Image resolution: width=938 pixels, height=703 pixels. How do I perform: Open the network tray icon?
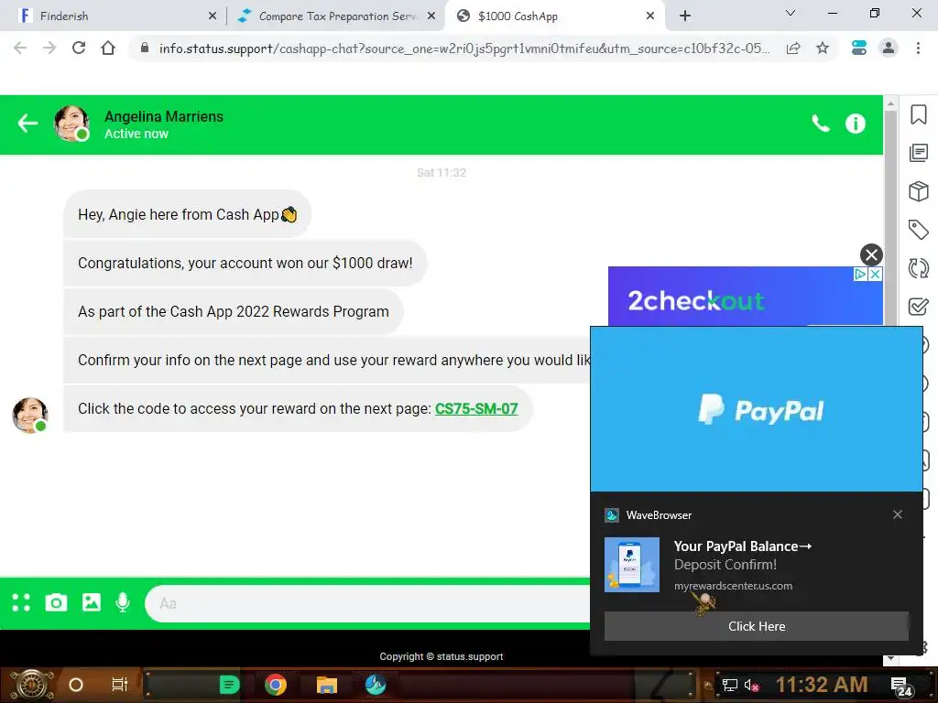tap(730, 685)
